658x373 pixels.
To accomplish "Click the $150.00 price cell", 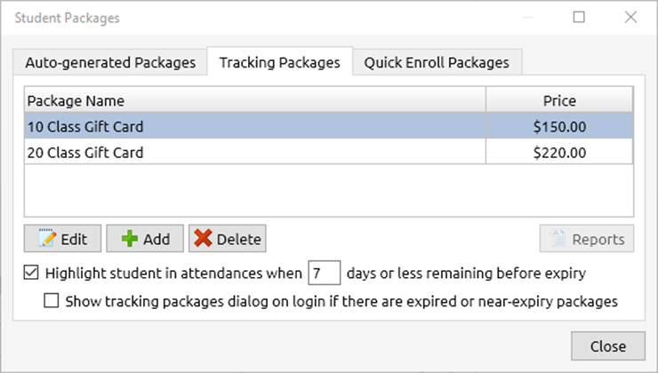I will [x=559, y=127].
